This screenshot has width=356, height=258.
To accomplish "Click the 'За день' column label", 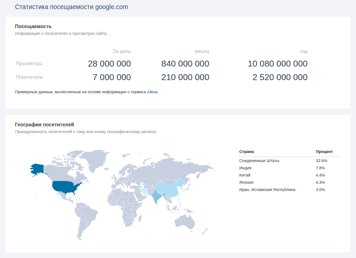I will tap(121, 51).
